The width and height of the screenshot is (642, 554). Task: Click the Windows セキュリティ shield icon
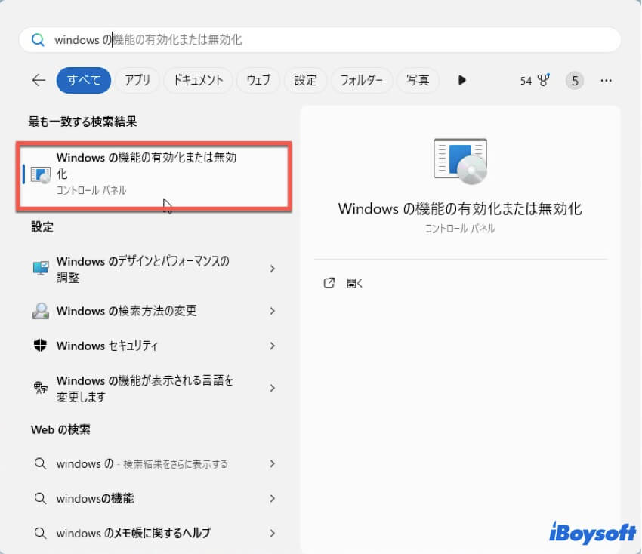point(41,346)
